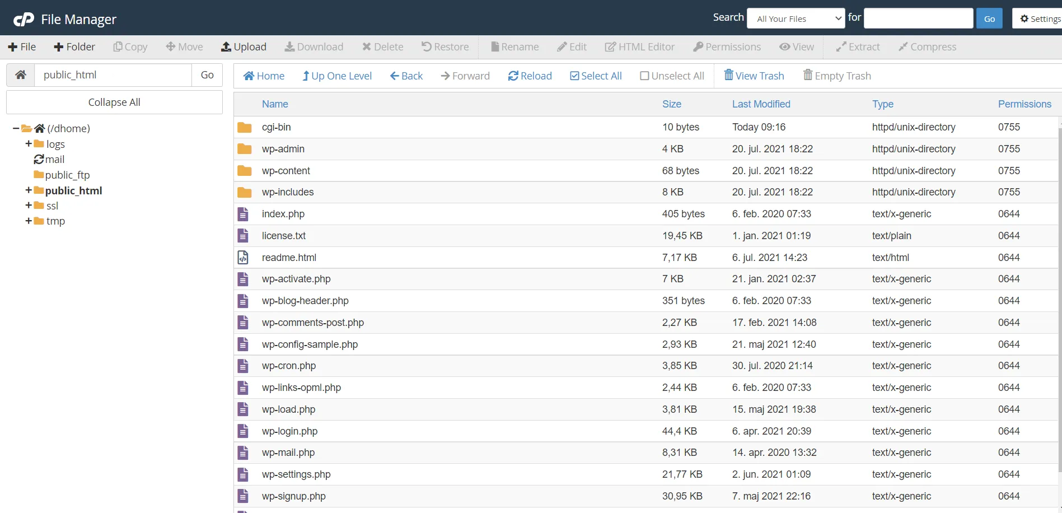The width and height of the screenshot is (1062, 513).
Task: Go Up One Level
Action: [337, 76]
